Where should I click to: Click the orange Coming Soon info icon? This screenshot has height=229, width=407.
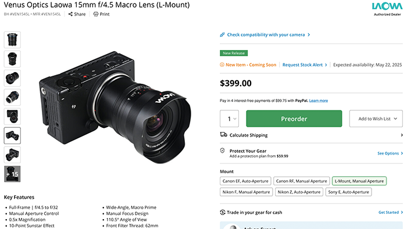pyautogui.click(x=222, y=65)
